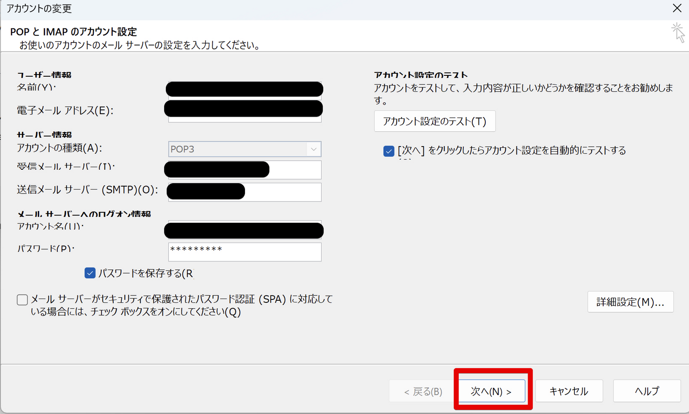Enable the secure password authentication (SPA) checkbox
This screenshot has width=689, height=414.
click(x=22, y=300)
